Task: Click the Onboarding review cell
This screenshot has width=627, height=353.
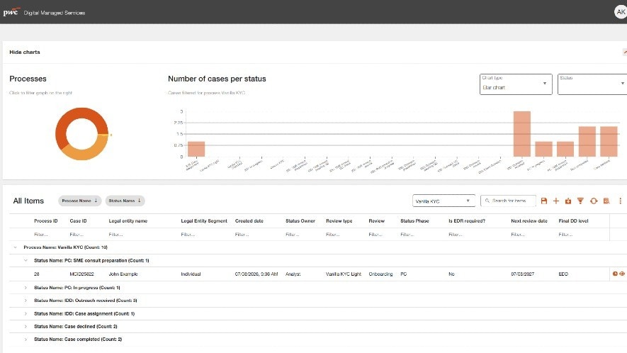Action: (x=380, y=274)
